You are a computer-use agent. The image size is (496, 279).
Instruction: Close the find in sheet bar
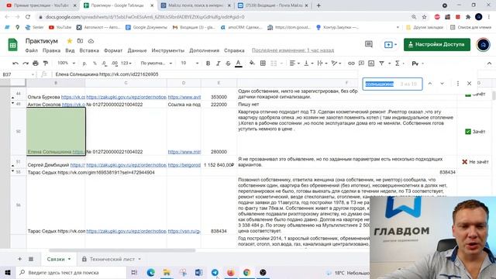469,84
